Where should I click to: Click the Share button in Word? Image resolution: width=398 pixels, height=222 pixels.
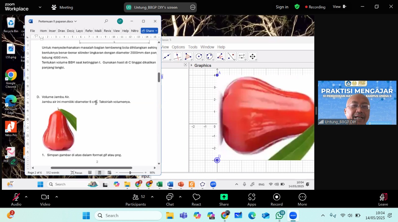[149, 31]
